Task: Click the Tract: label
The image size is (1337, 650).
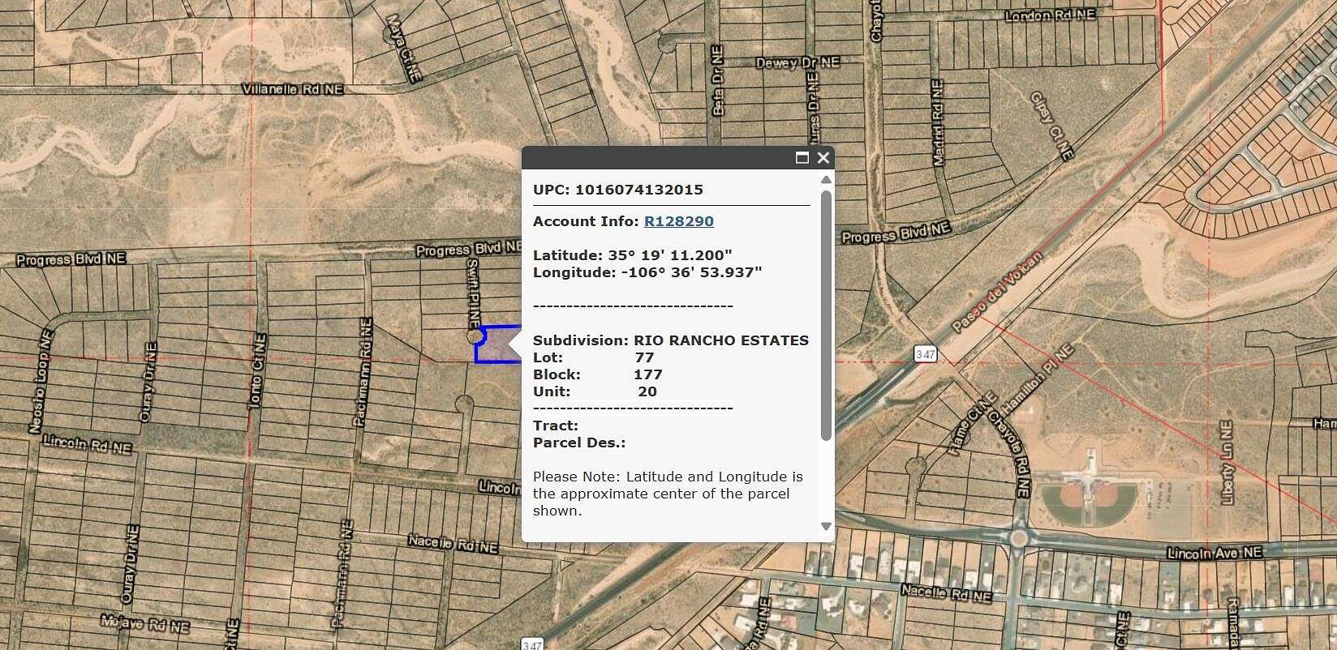Action: coord(556,425)
